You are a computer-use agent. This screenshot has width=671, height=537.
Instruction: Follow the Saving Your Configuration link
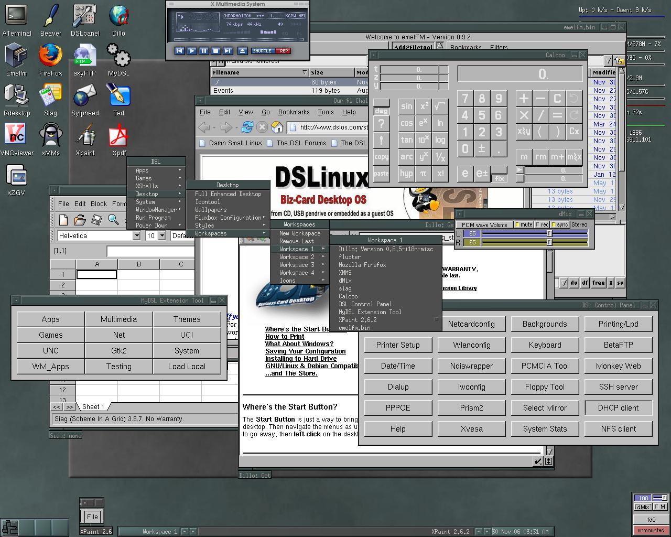(x=305, y=351)
